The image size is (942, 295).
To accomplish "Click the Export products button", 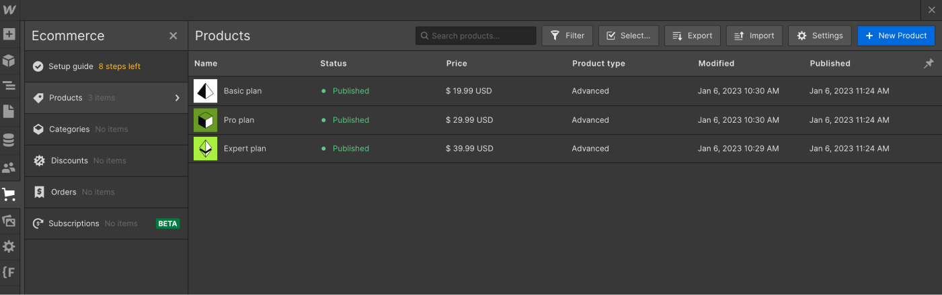I will [x=693, y=36].
